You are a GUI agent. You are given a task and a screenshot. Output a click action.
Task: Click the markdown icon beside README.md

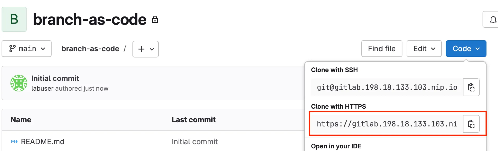point(14,141)
